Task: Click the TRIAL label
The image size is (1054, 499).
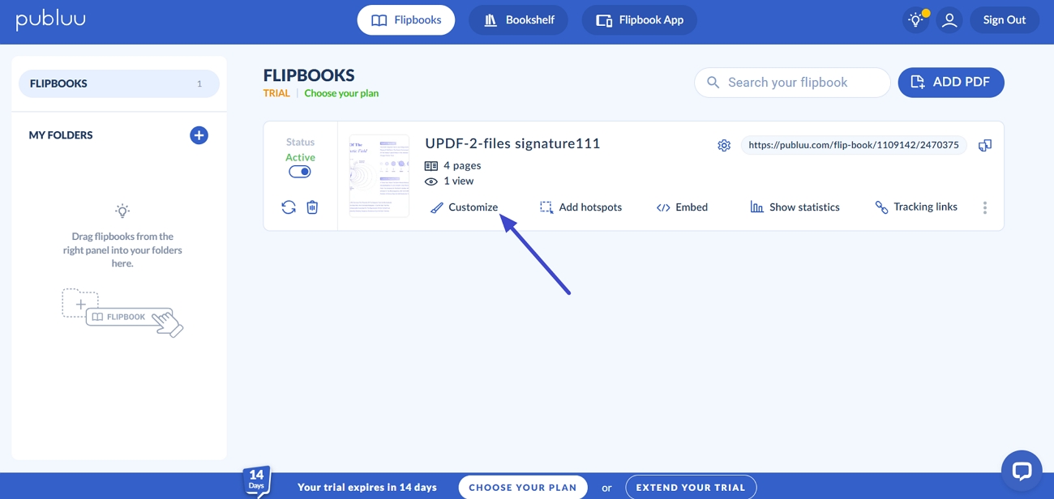Action: coord(276,93)
